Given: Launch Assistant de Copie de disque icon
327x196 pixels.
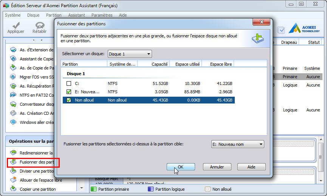Looking at the screenshot, I should pyautogui.click(x=13, y=59).
